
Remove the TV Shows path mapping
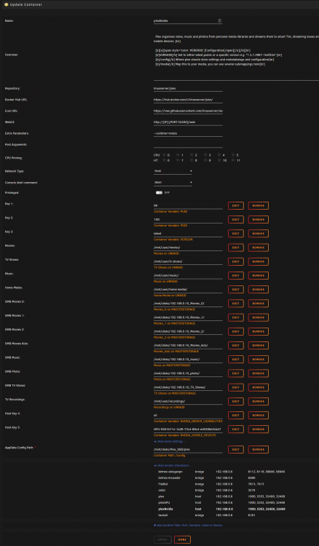tap(259, 261)
